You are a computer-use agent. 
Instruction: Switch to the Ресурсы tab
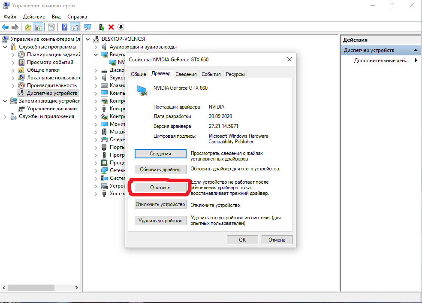coord(235,74)
